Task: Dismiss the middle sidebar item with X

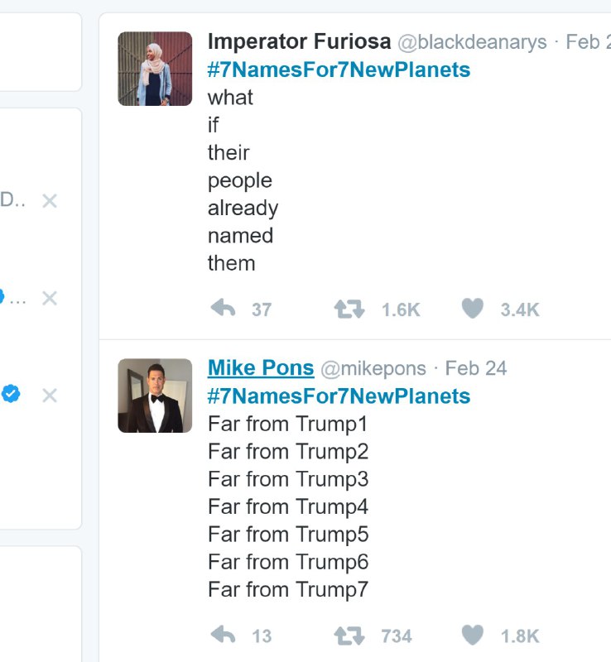Action: tap(50, 298)
